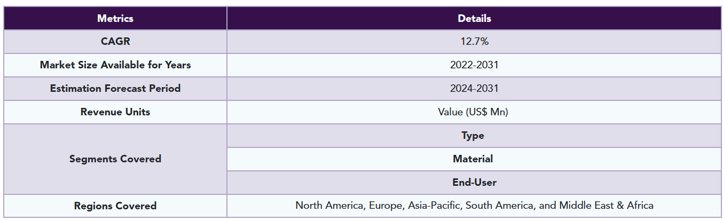
Task: Click the 12.7% value cell
Action: (474, 42)
